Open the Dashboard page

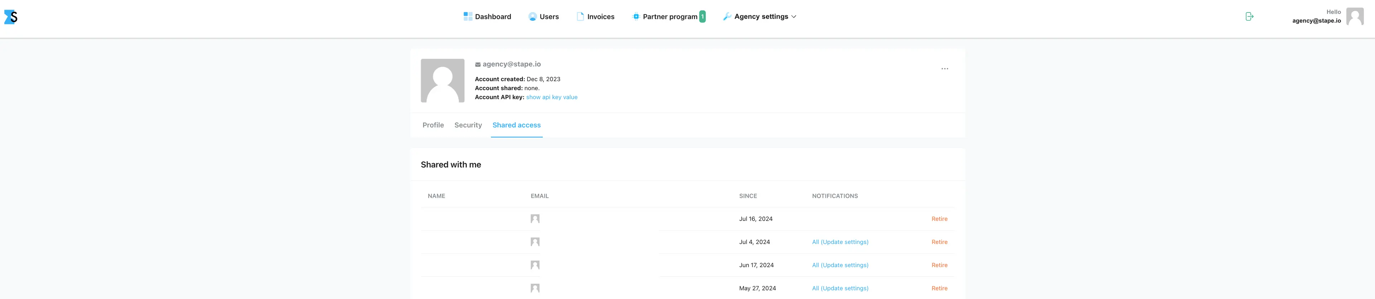tap(487, 16)
